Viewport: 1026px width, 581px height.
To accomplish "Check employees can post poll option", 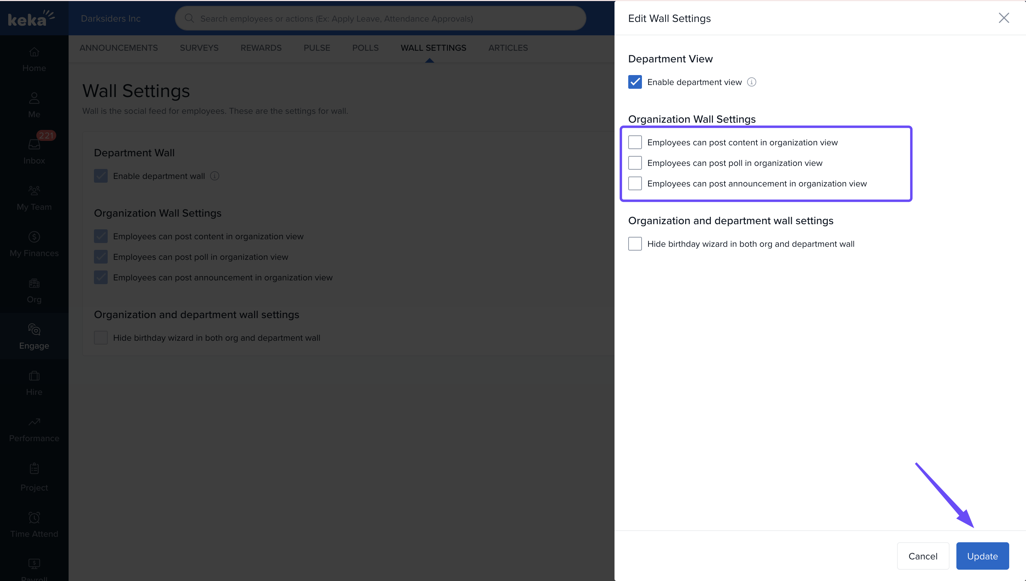I will 635,163.
